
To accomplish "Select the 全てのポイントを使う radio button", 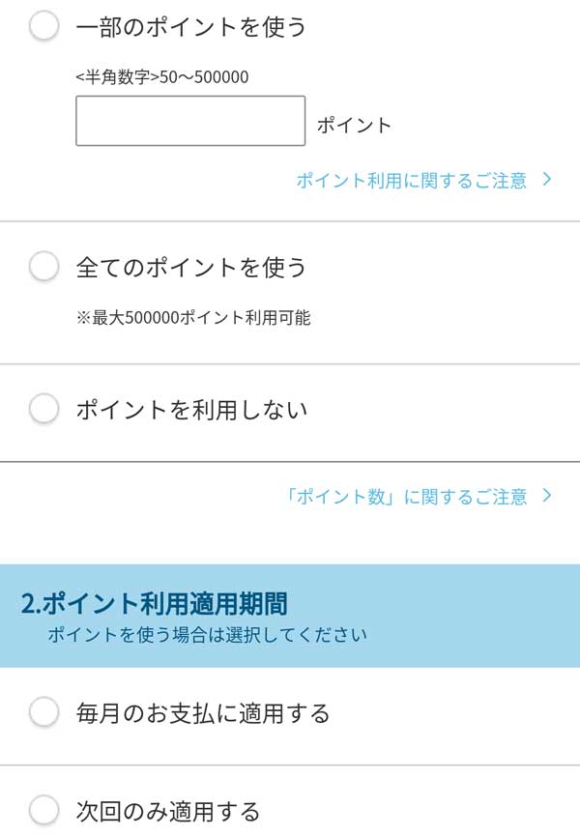I will tap(44, 267).
